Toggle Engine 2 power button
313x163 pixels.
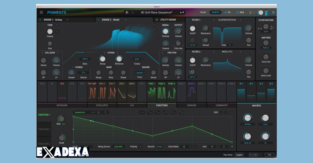(x=98, y=20)
